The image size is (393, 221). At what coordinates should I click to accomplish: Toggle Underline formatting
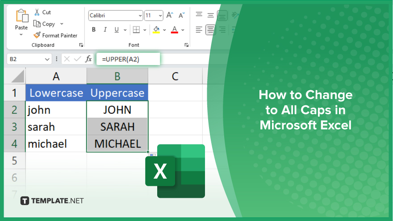point(117,29)
